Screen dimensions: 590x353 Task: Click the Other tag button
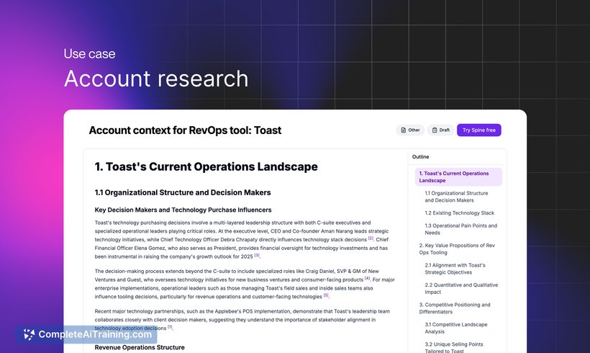(410, 130)
